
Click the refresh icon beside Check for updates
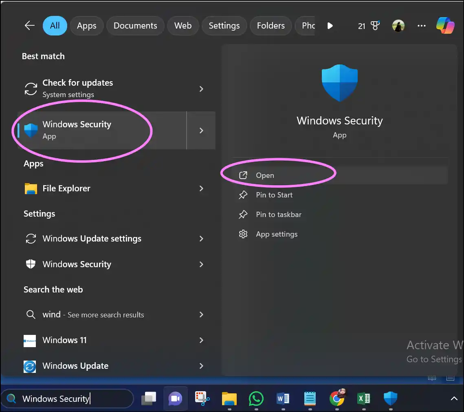tap(31, 89)
